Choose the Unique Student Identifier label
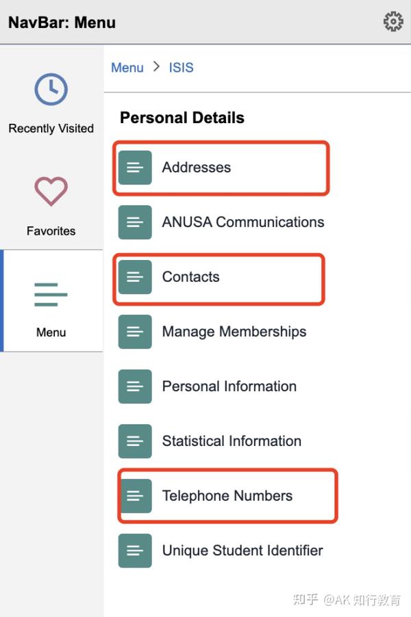 click(242, 550)
